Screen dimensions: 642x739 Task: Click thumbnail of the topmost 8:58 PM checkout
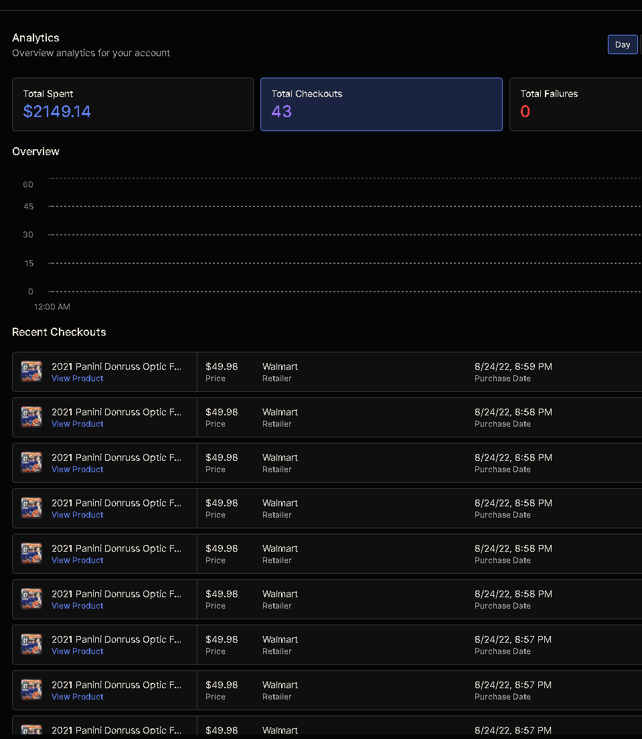click(31, 417)
